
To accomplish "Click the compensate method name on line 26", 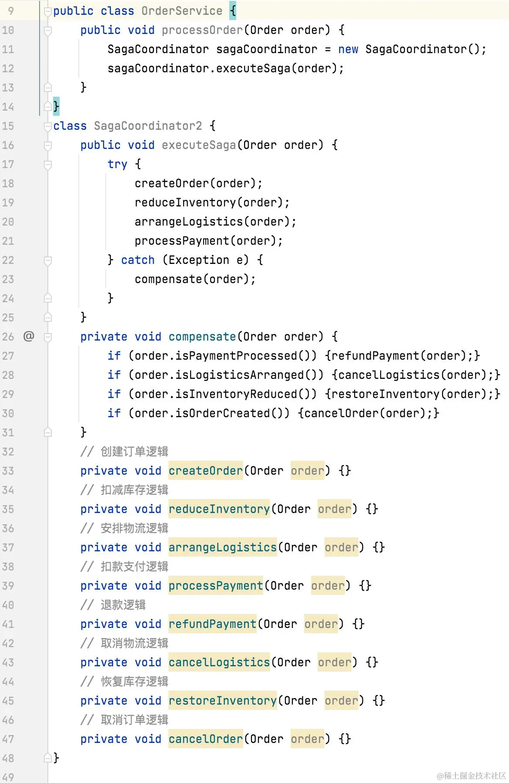I will click(x=202, y=337).
